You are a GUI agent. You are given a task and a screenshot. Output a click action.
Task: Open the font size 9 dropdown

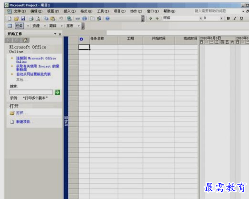pos(221,18)
